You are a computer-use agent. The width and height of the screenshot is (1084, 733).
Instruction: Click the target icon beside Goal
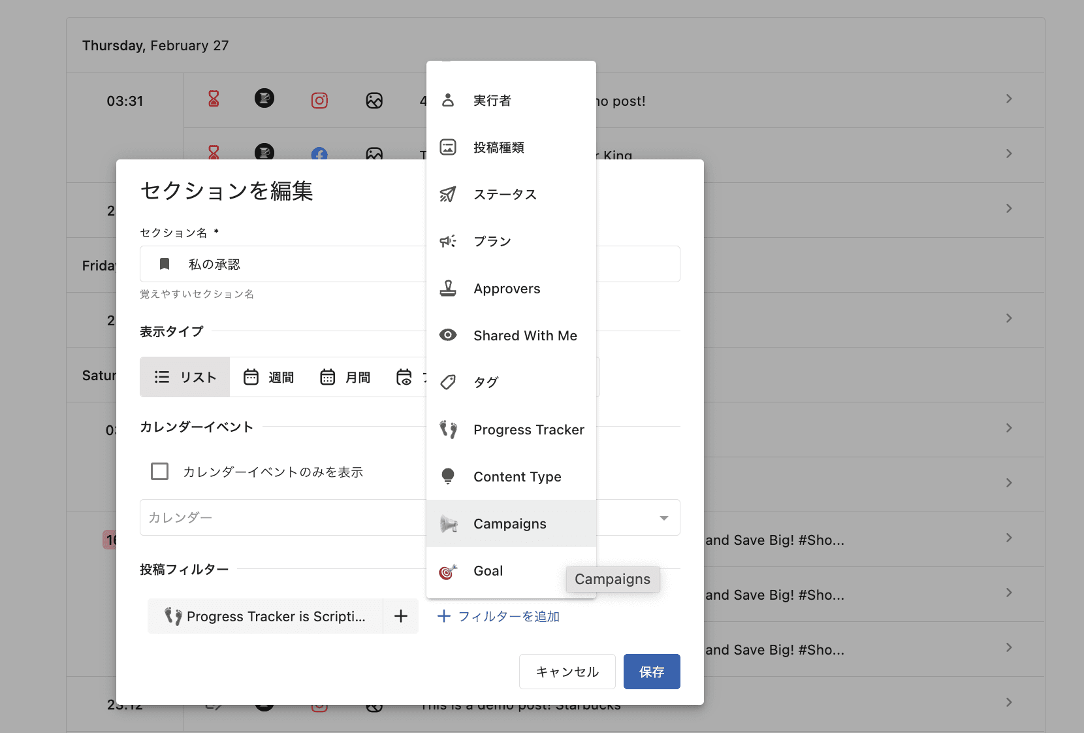click(x=448, y=572)
